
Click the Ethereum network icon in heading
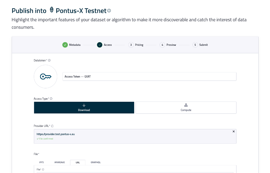(51, 10)
